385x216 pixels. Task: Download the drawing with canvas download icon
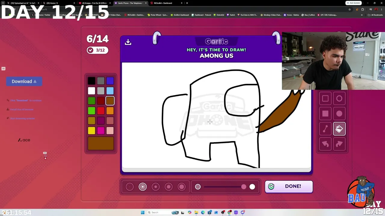128,42
